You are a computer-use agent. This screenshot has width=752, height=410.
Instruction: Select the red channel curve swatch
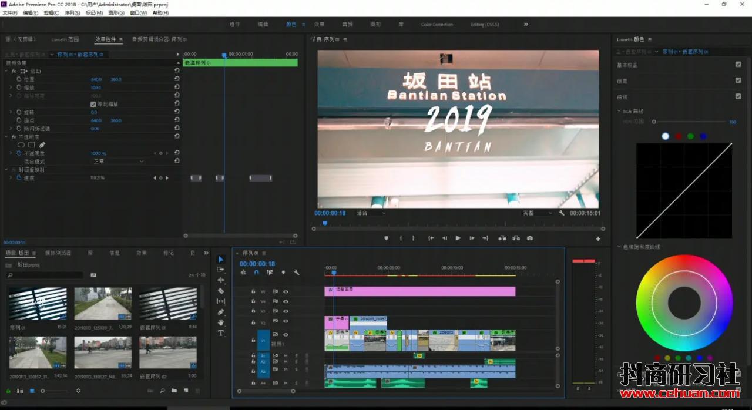678,136
